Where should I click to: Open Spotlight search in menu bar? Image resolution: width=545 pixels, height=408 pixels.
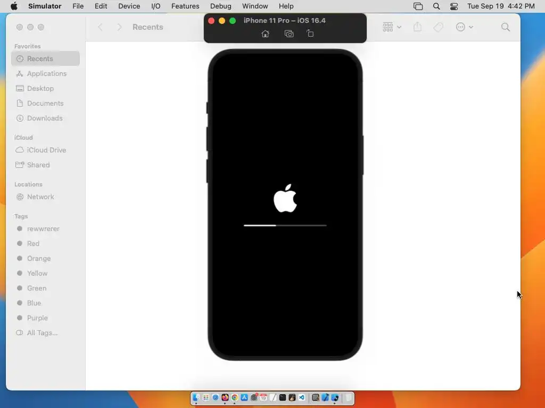[436, 6]
